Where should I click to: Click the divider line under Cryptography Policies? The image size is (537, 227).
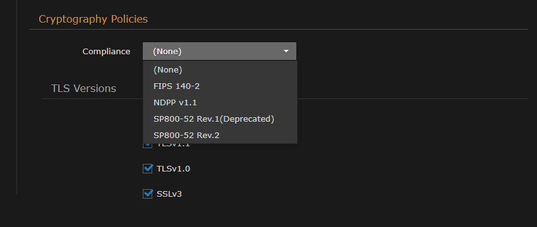pyautogui.click(x=279, y=30)
